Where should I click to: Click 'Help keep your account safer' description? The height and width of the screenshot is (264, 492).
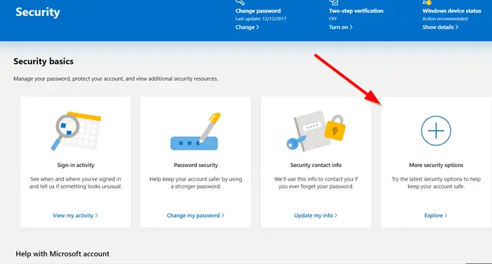pyautogui.click(x=195, y=183)
